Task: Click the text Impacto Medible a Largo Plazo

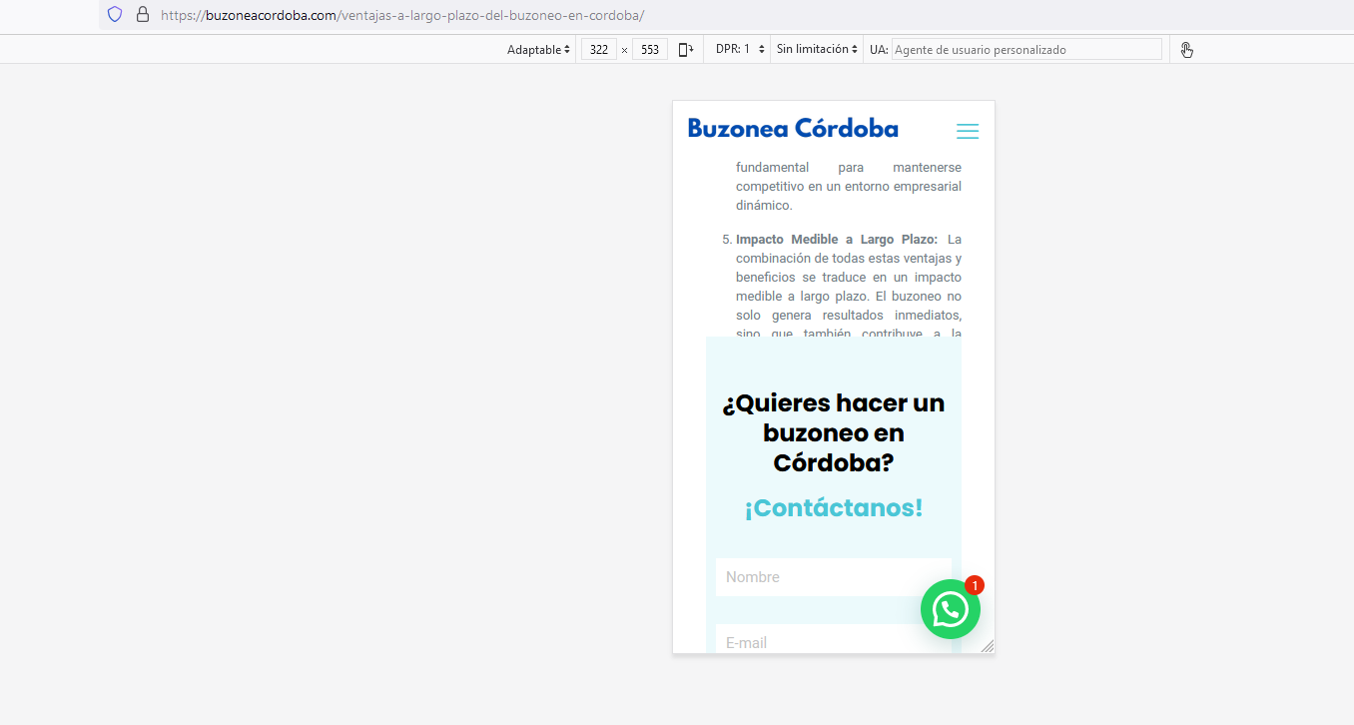Action: [x=837, y=240]
